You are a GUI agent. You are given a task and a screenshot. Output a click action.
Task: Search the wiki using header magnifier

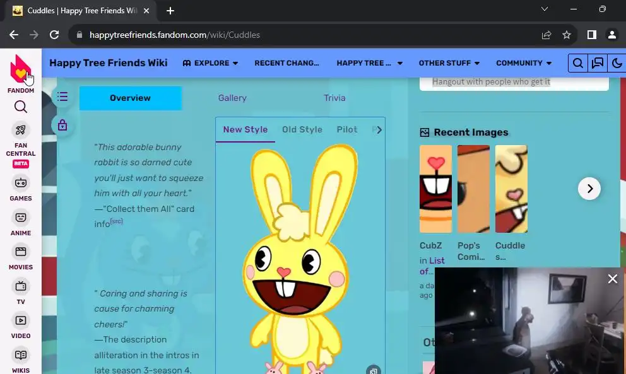[x=577, y=63]
